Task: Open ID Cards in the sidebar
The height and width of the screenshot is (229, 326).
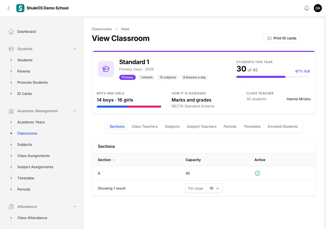Action: 25,94
